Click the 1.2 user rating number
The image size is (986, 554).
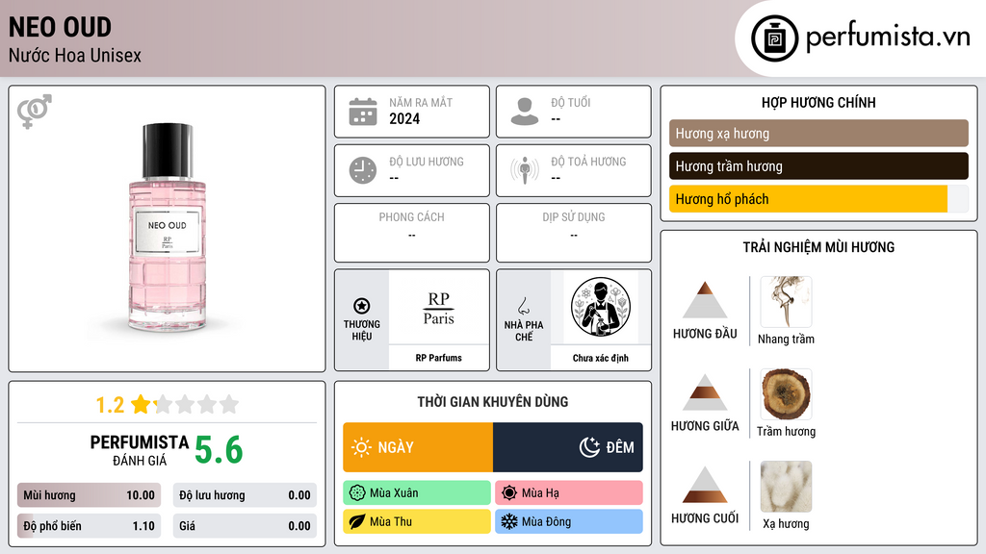(110, 405)
